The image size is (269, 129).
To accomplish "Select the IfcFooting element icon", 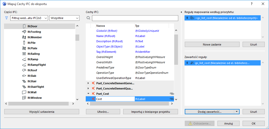I will tap(24, 32).
